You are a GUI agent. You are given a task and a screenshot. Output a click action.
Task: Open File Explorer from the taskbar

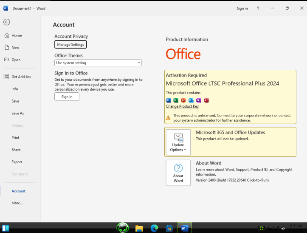(x=139, y=228)
